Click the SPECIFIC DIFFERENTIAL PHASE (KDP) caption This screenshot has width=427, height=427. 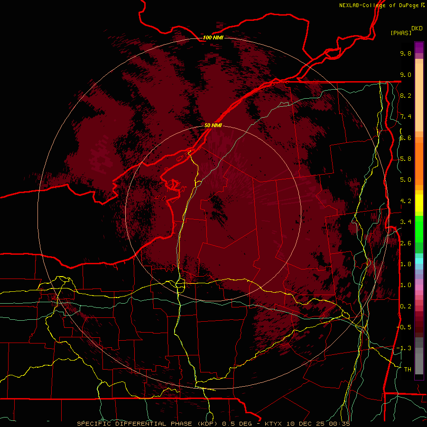(149, 424)
